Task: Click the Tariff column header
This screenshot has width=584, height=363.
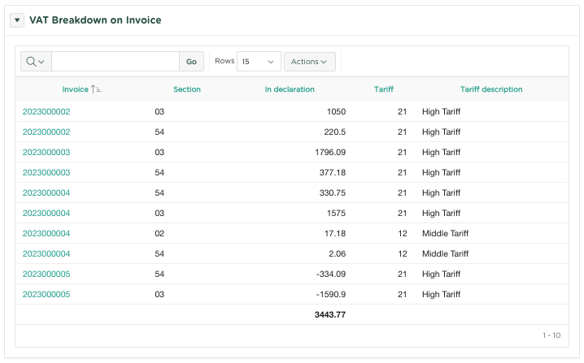Action: point(383,89)
